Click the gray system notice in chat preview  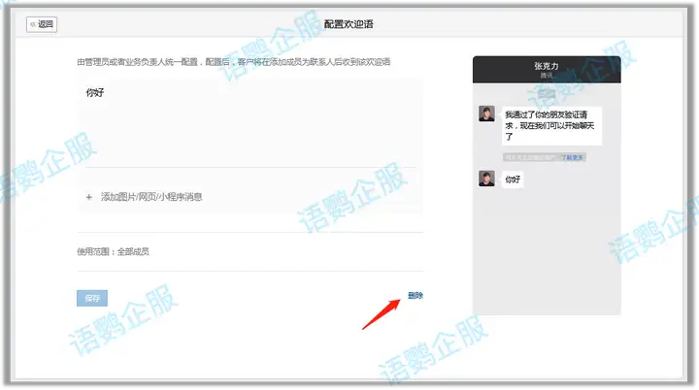(532, 157)
